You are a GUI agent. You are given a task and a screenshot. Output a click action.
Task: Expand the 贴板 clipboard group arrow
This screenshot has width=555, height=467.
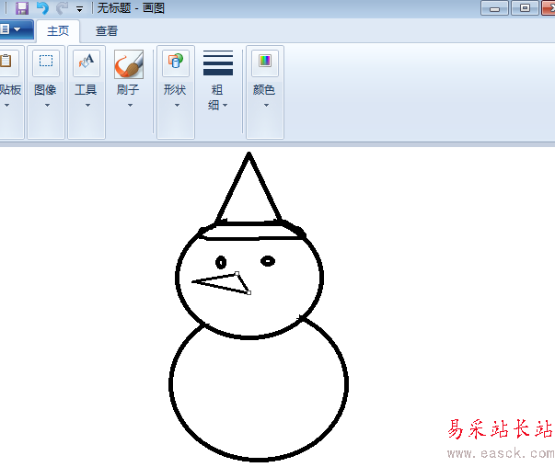click(x=6, y=106)
